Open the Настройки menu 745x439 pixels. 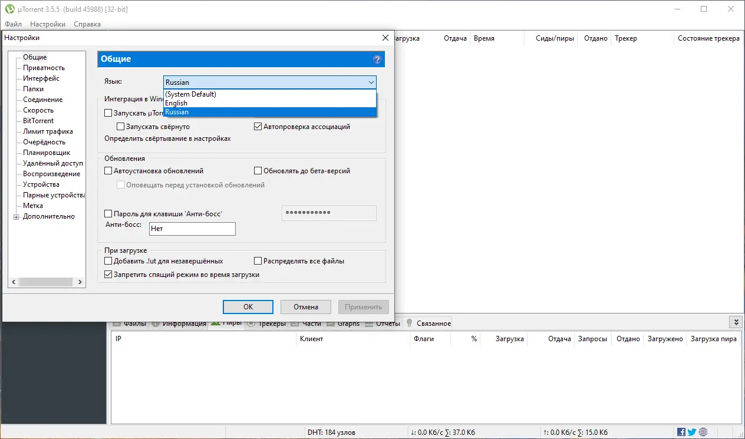click(x=48, y=24)
